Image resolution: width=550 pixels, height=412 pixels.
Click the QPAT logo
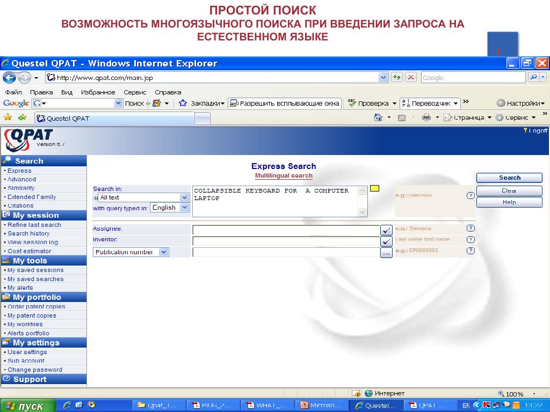coord(29,140)
